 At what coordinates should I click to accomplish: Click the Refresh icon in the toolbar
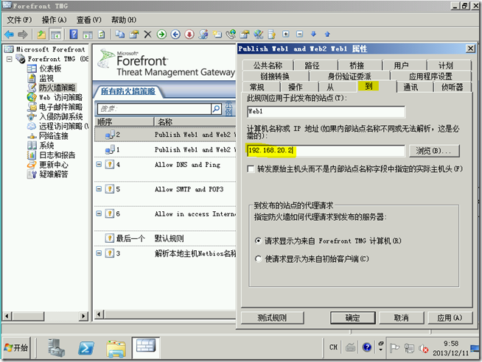pos(102,35)
